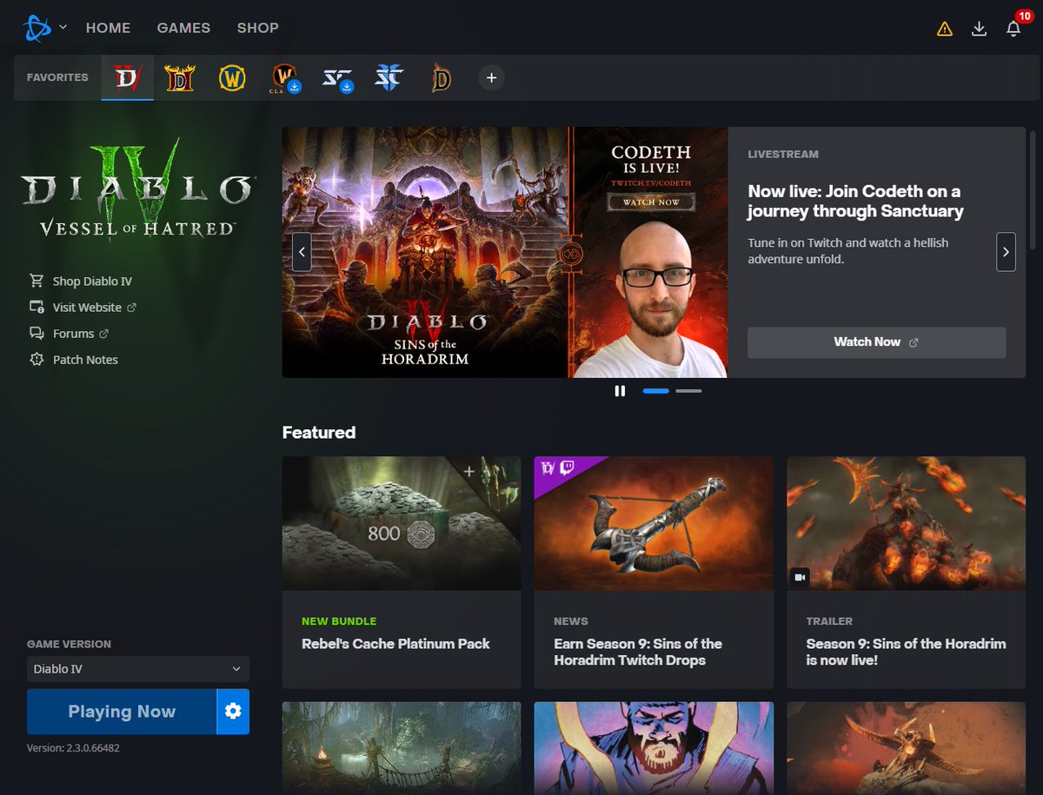The image size is (1043, 795).
Task: Click the Diablo IV Vessel of Hatred logo
Action: point(137,191)
